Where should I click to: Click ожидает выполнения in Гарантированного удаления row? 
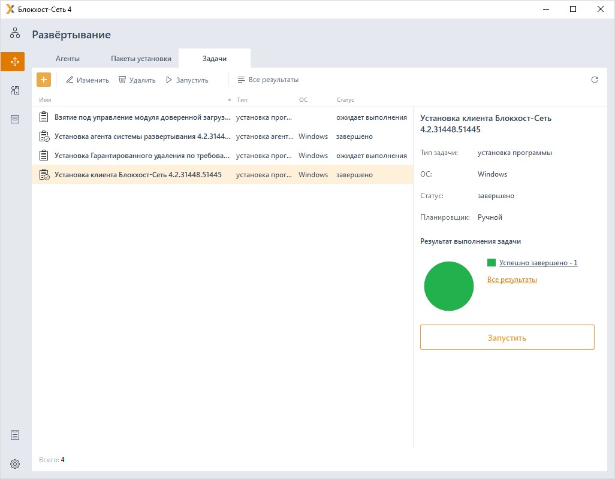[372, 156]
